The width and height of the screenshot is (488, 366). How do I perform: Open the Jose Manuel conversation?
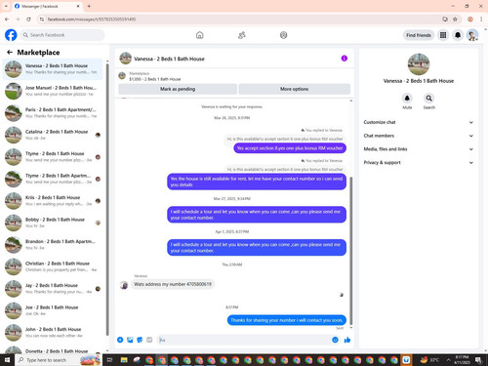[x=53, y=91]
